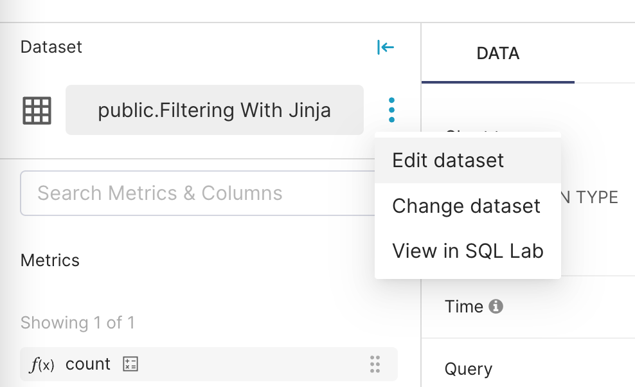The image size is (635, 387).
Task: Switch to the DATA tab
Action: [498, 53]
